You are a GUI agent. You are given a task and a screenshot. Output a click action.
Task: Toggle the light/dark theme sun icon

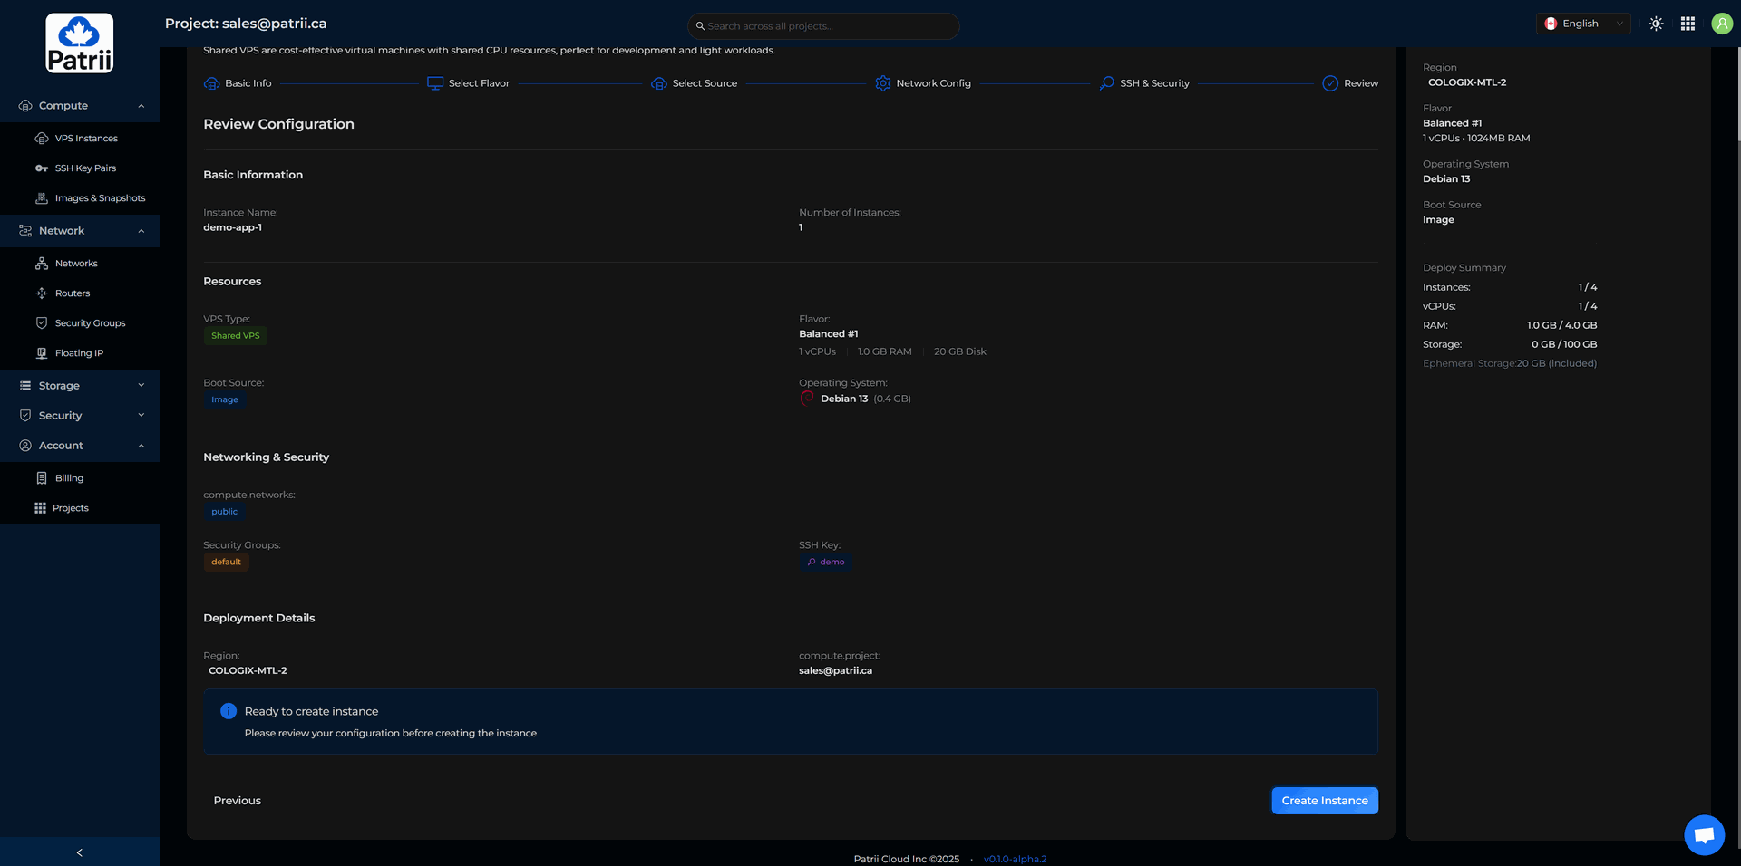[x=1656, y=24]
